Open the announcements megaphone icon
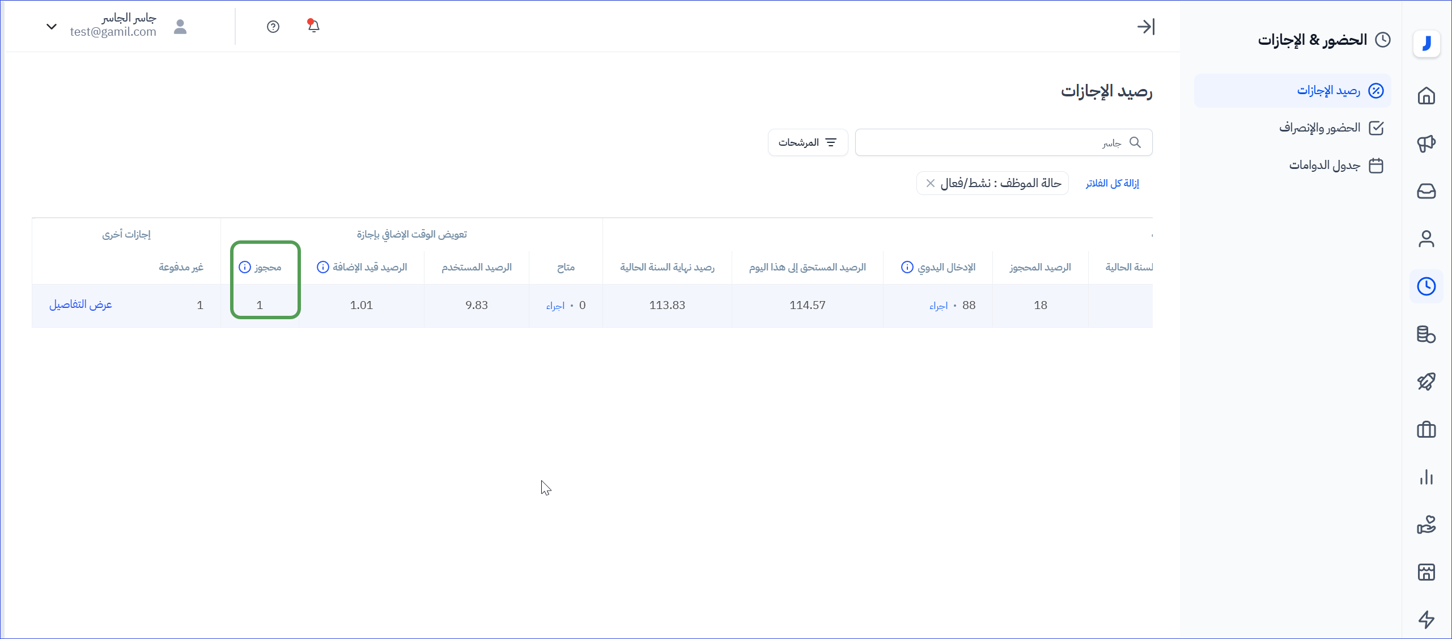The width and height of the screenshot is (1452, 639). 1426,143
